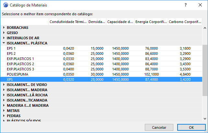The image size is (208, 133).
Task: Click POLIESPUMA carbon value 4,8400
Action: coord(185,74)
